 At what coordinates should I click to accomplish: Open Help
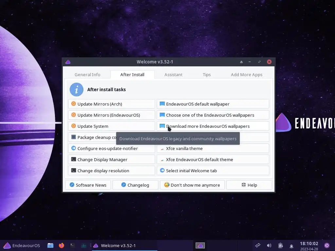point(249,185)
